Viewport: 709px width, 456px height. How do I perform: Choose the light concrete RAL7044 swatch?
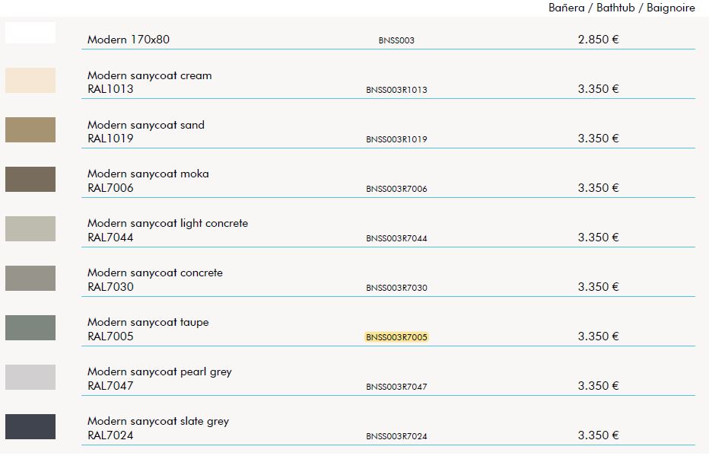click(30, 228)
